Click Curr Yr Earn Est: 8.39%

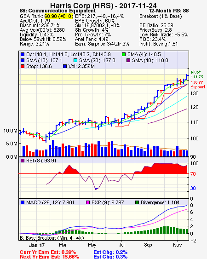(x=48, y=252)
